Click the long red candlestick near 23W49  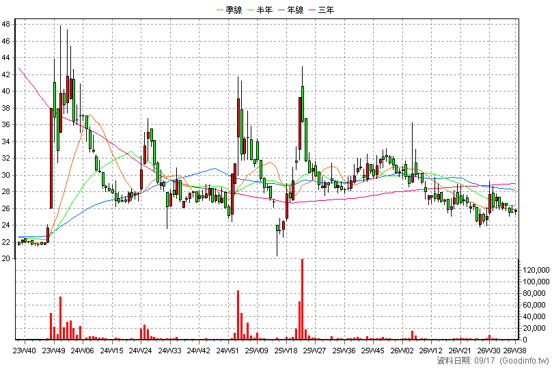coord(51,158)
